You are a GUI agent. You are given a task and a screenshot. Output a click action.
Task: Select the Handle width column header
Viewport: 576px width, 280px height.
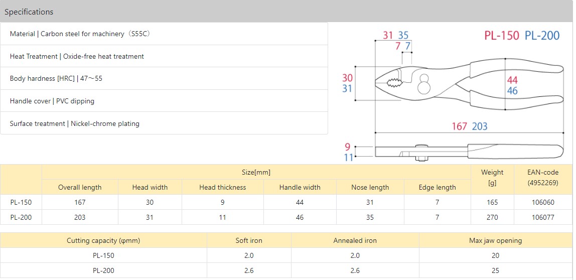point(300,187)
